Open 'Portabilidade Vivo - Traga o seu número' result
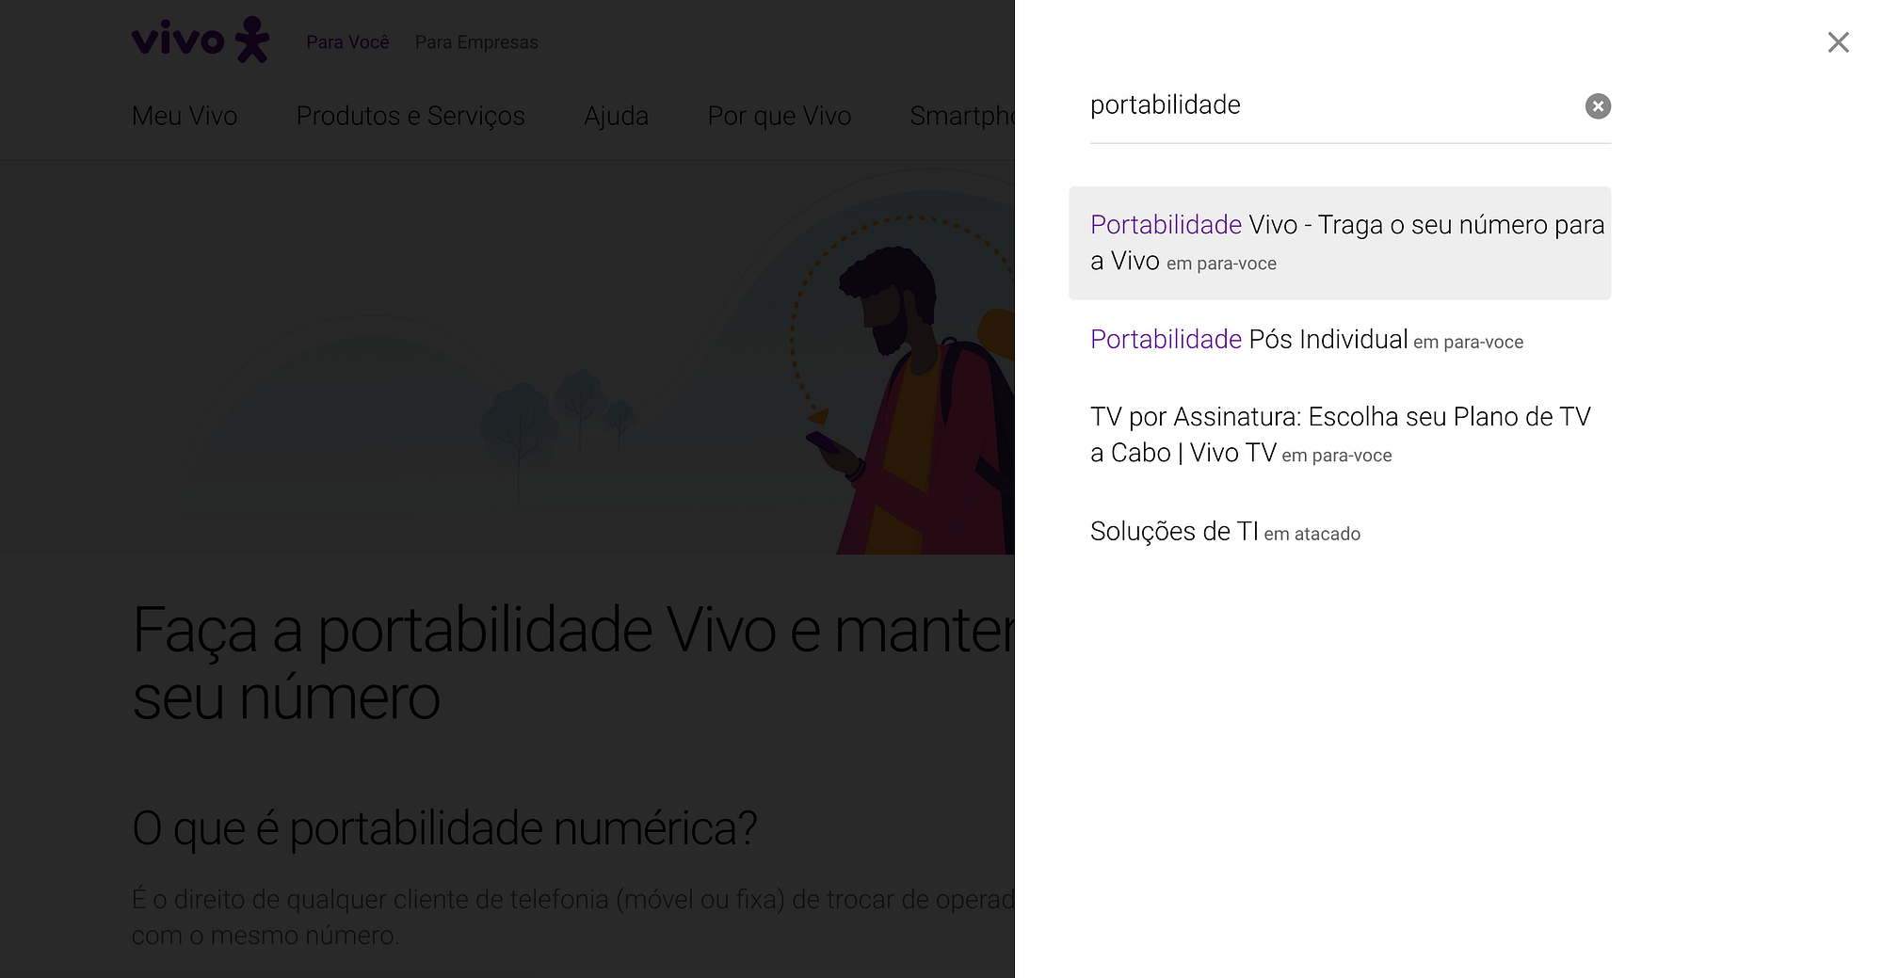The image size is (1883, 978). 1340,243
